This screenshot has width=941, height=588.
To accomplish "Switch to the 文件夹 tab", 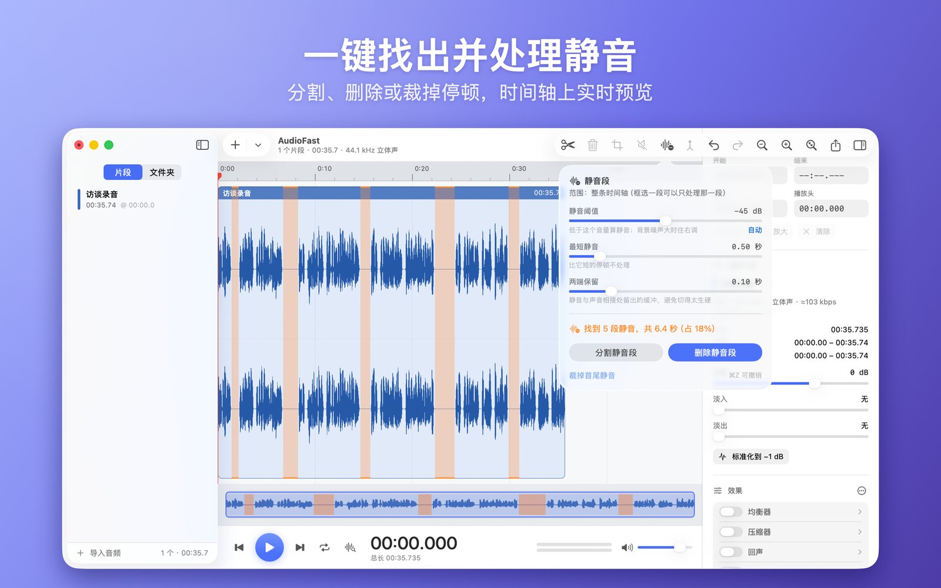I will tap(162, 172).
